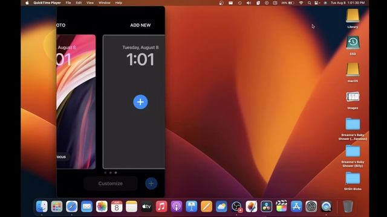Open the App Store from the Dock
This screenshot has width=387, height=217.
pyautogui.click(x=296, y=206)
